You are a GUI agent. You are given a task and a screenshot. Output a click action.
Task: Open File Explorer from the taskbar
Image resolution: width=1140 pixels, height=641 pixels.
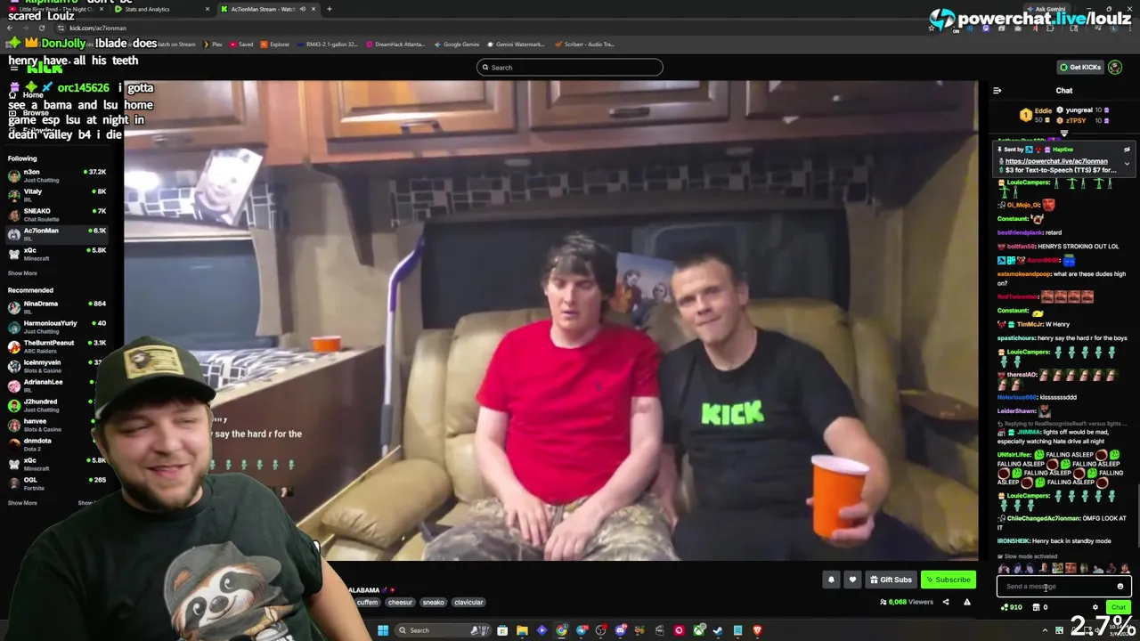(x=522, y=630)
